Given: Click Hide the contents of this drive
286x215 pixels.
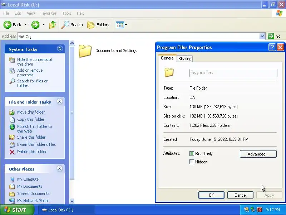Looking at the screenshot, I should 35,62.
